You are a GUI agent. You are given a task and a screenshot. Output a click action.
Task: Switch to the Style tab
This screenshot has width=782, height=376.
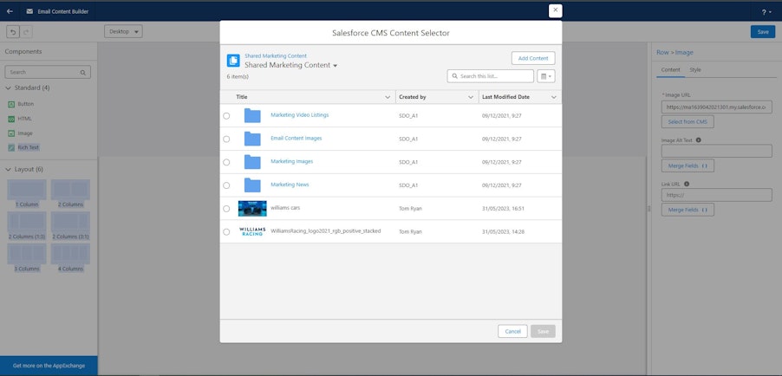(x=695, y=70)
